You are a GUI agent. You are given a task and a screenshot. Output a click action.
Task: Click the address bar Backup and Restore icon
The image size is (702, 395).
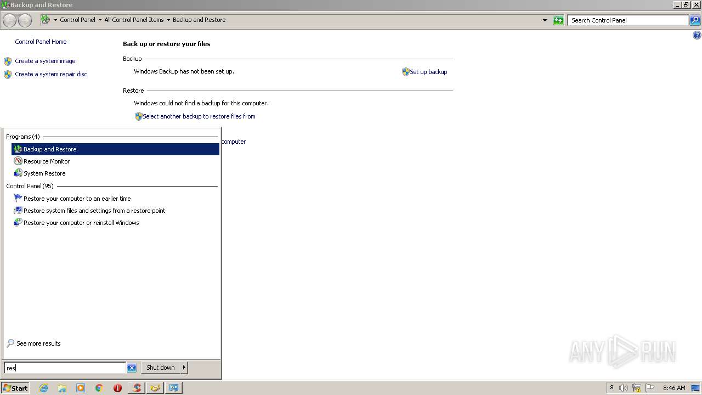(46, 20)
